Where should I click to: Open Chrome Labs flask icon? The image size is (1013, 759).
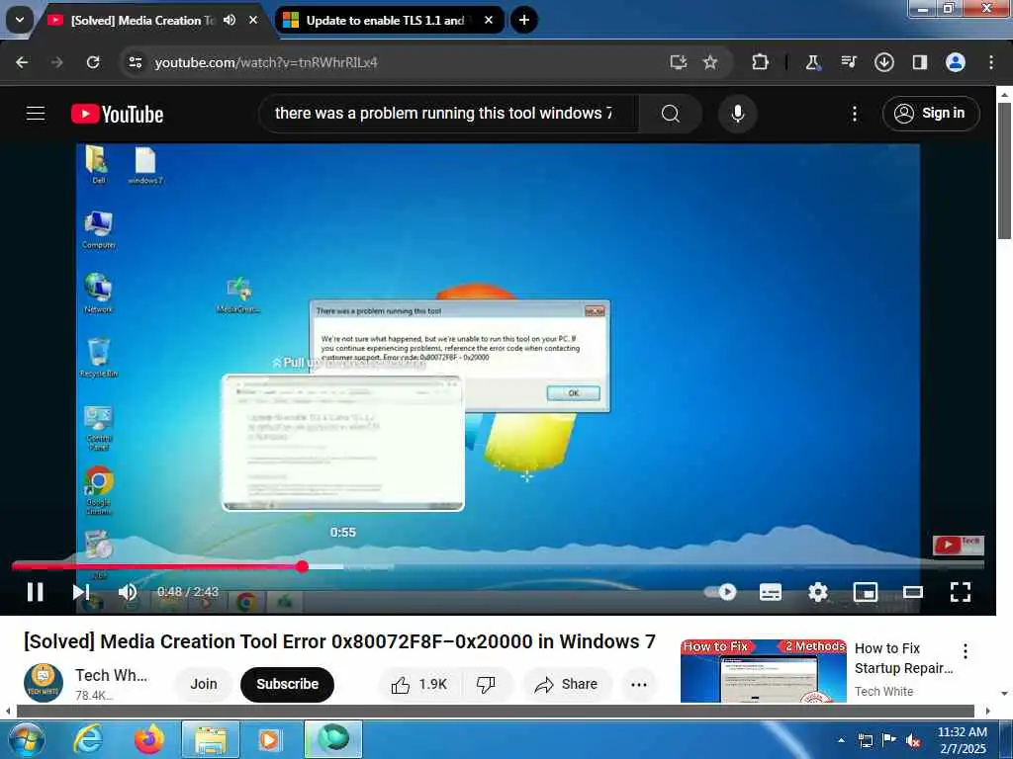813,62
